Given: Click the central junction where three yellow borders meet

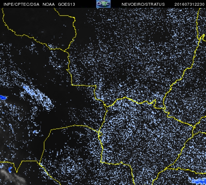Looking at the screenshot, I should point(107,107).
